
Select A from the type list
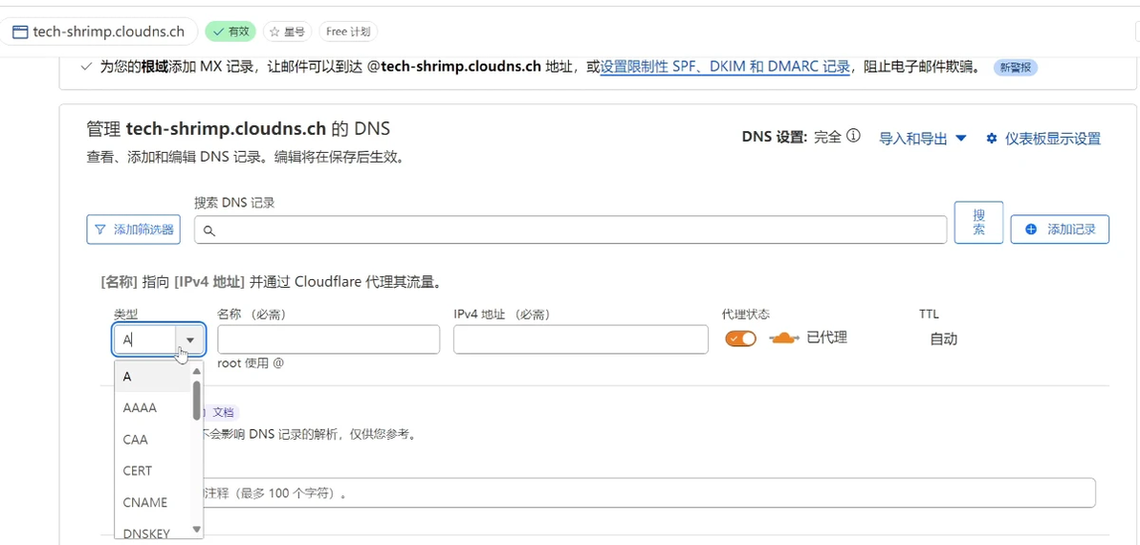click(x=153, y=377)
